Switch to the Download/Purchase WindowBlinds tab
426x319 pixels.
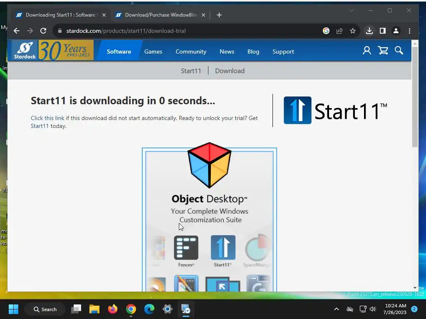[160, 15]
